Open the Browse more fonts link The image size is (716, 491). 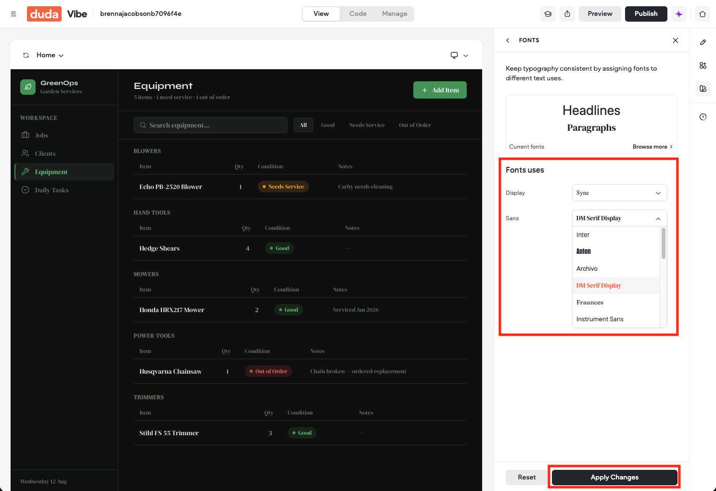(x=652, y=147)
